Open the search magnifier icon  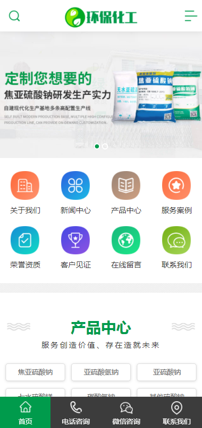coord(14,16)
